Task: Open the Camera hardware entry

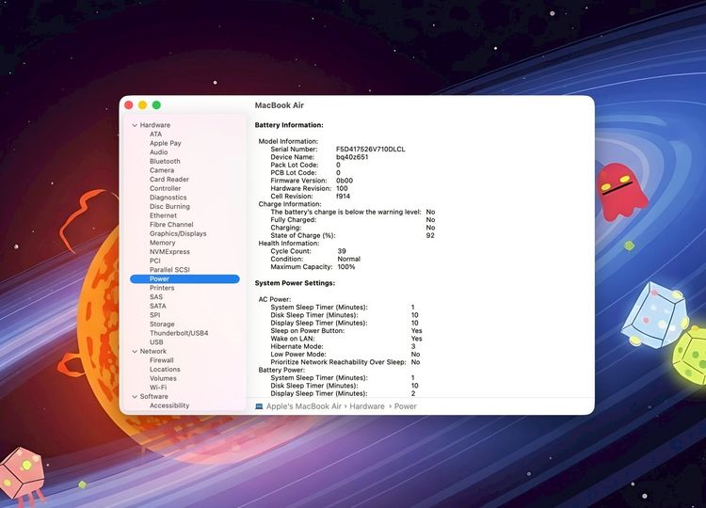Action: (x=162, y=170)
